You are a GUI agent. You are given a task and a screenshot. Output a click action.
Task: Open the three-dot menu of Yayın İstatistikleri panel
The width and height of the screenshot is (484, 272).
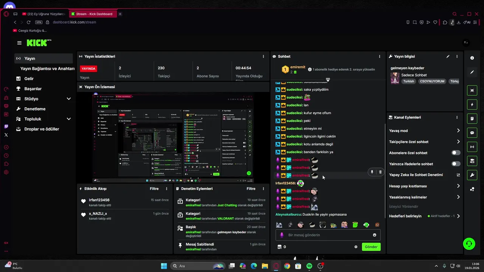pyautogui.click(x=264, y=56)
